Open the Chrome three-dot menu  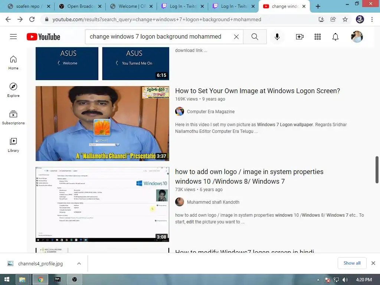(x=372, y=19)
